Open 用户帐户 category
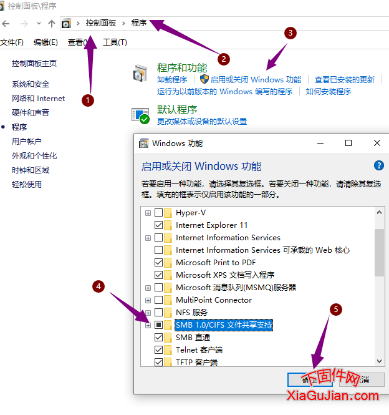 click(x=26, y=141)
